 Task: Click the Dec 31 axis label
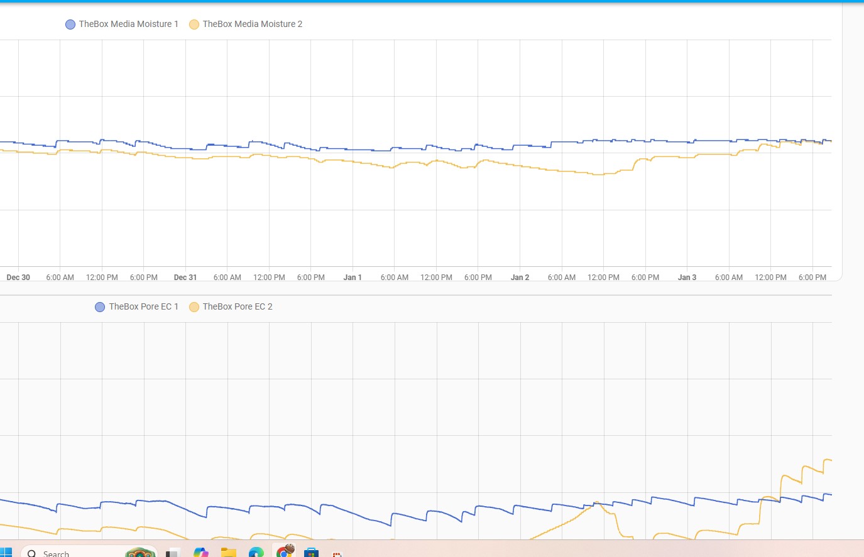pos(185,277)
